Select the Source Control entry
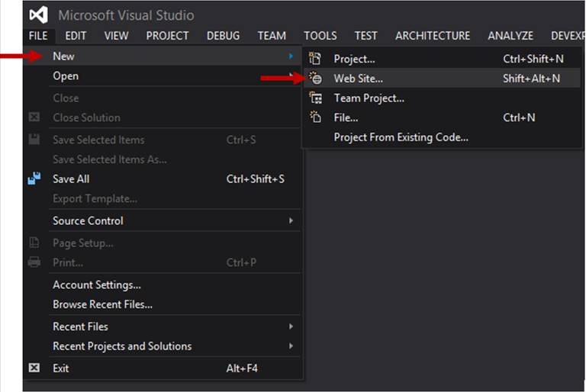 click(163, 221)
